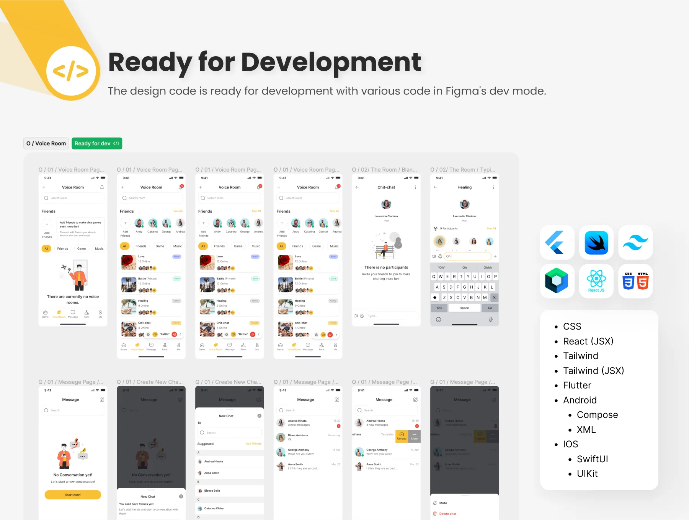Click "XML" in the code list
This screenshot has width=689, height=520.
point(586,429)
